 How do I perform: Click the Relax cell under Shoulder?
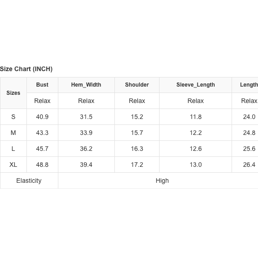[137, 101]
